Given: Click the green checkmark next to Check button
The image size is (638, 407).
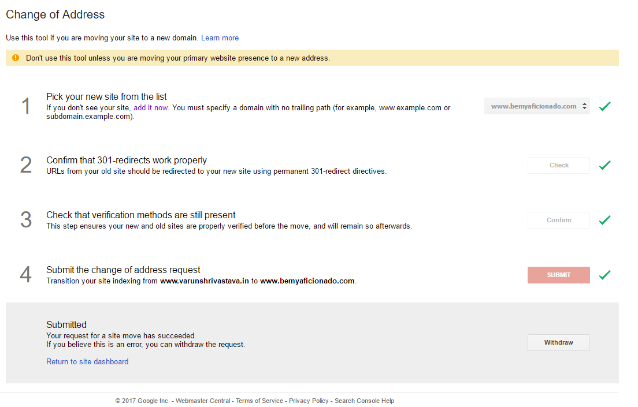Looking at the screenshot, I should pos(604,165).
